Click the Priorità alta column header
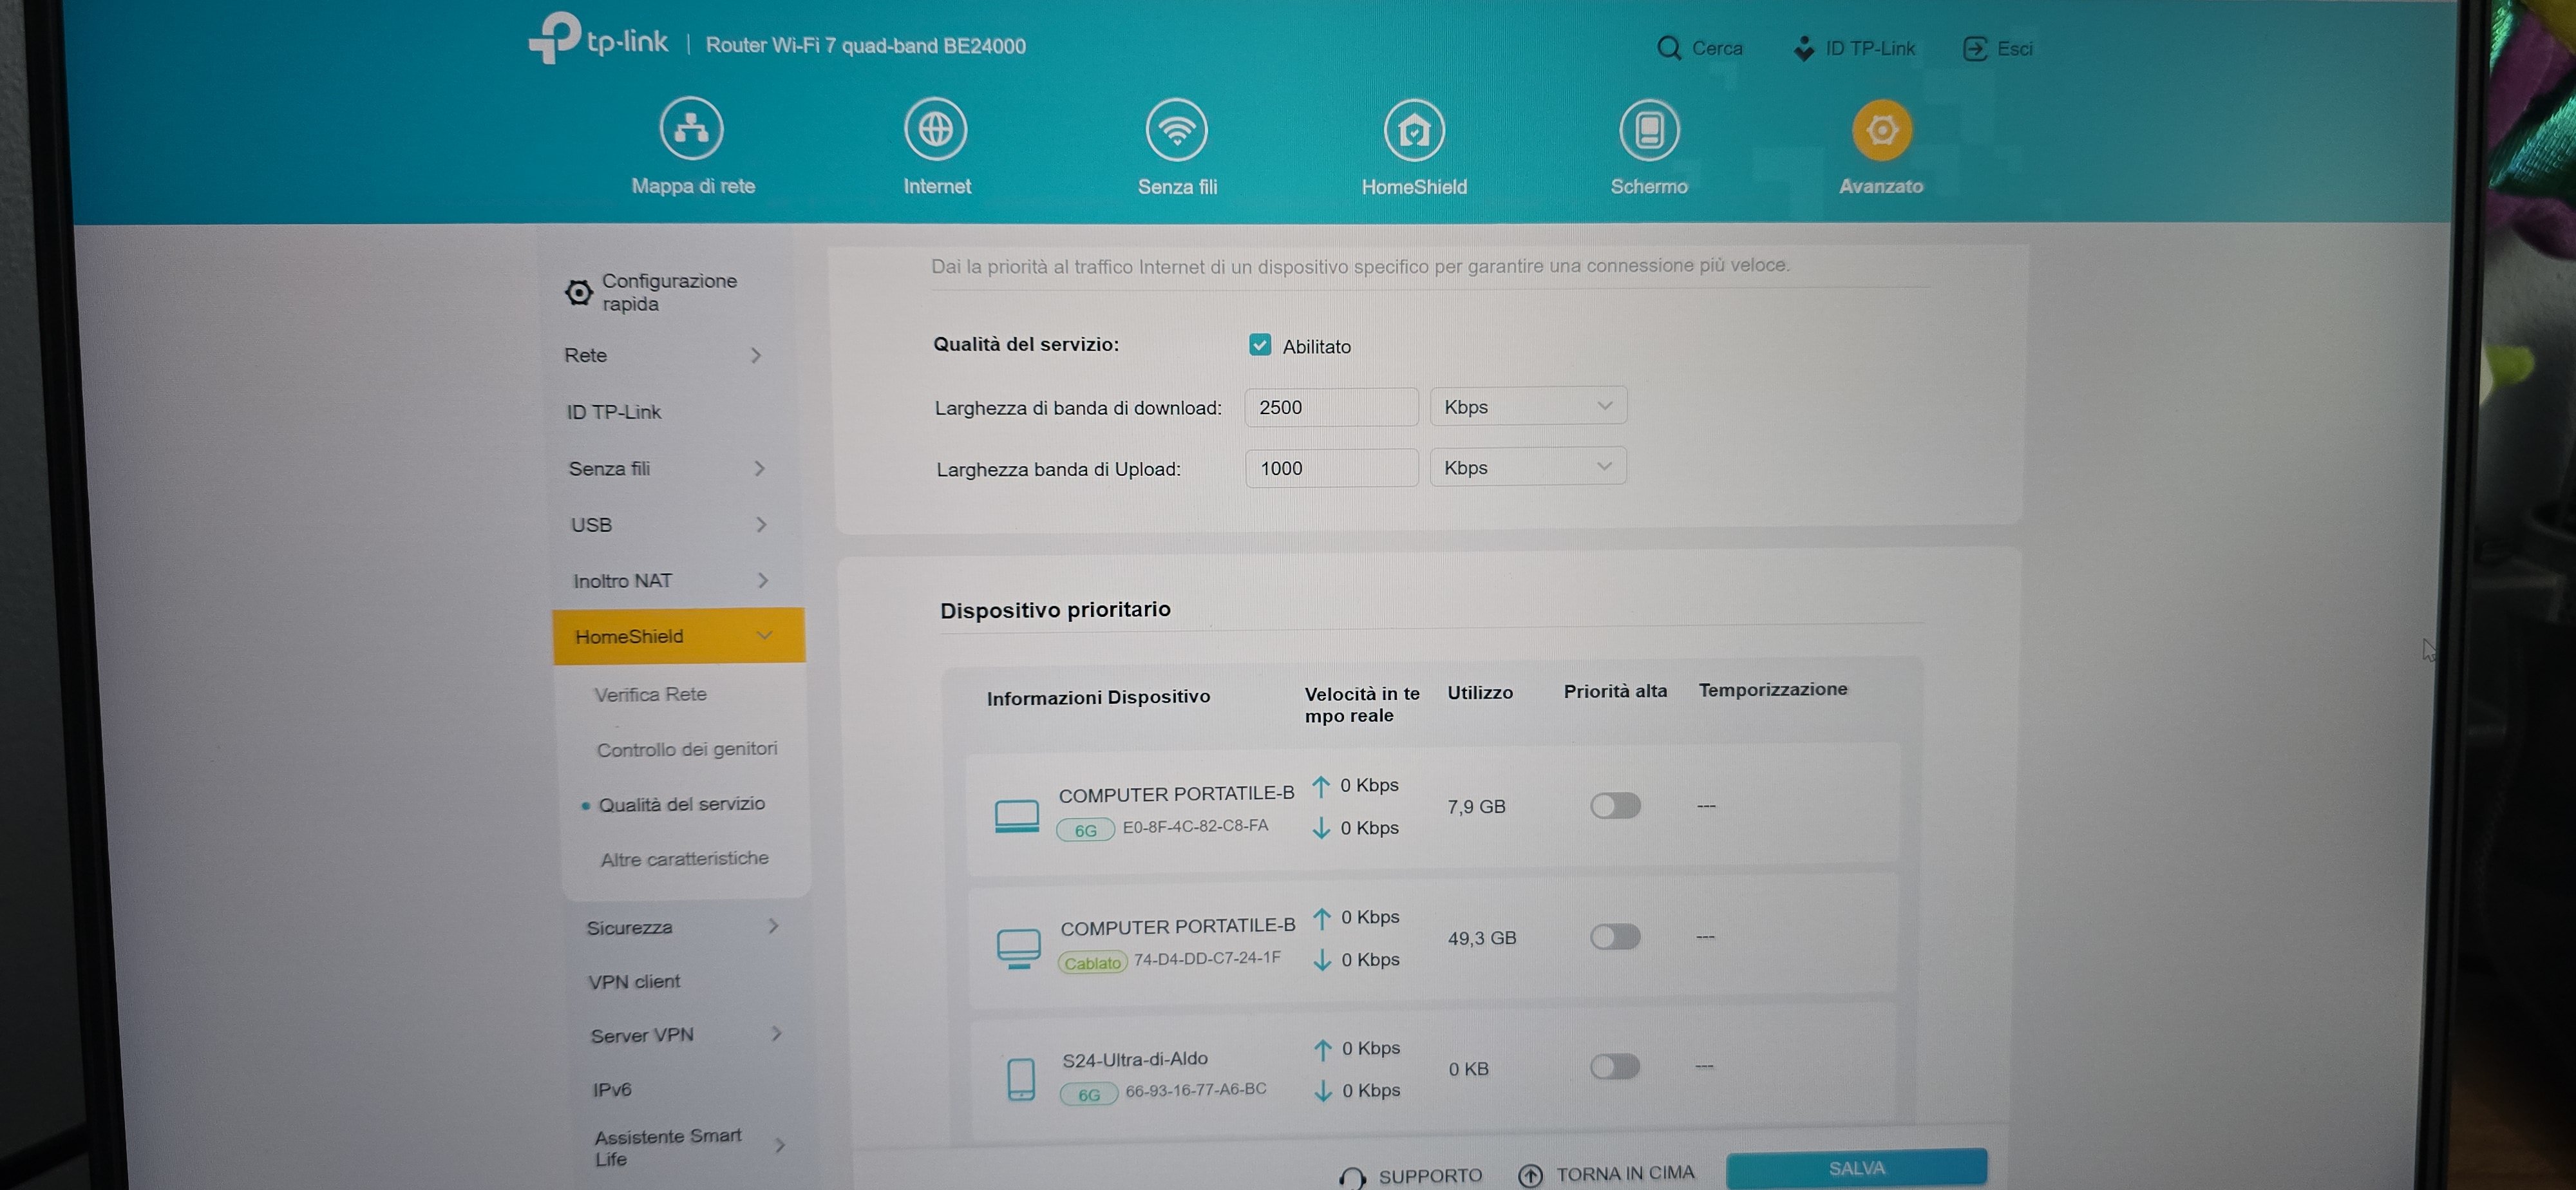Viewport: 2576px width, 1190px height. click(1615, 691)
